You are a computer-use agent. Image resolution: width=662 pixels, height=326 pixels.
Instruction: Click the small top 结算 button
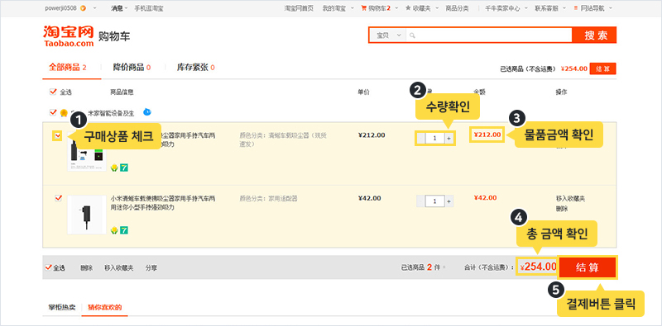[x=603, y=69]
